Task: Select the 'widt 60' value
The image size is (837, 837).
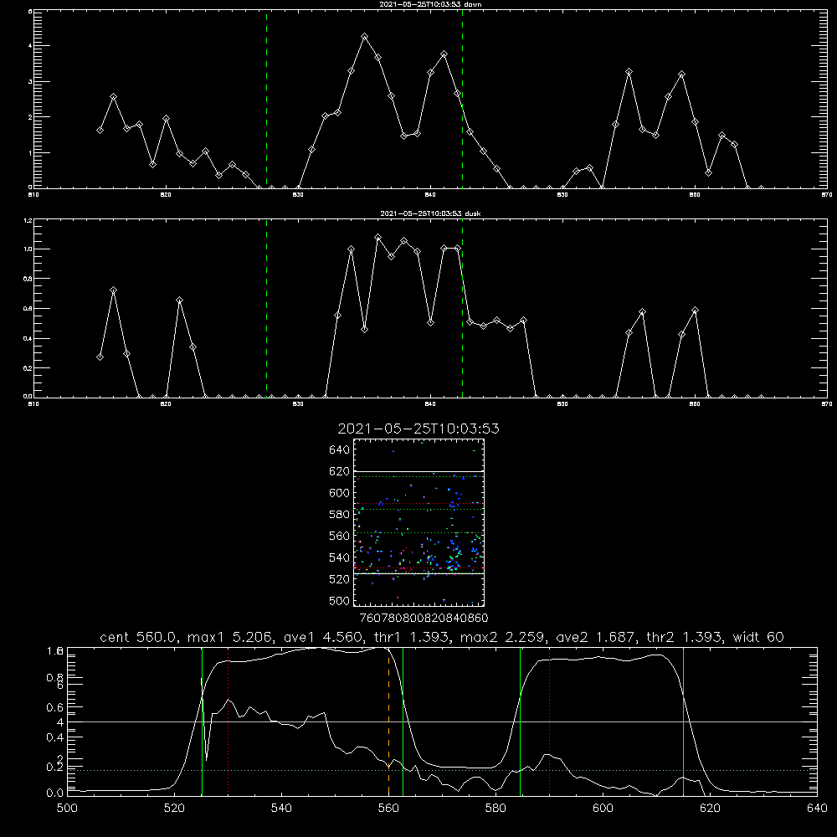Action: tap(758, 637)
